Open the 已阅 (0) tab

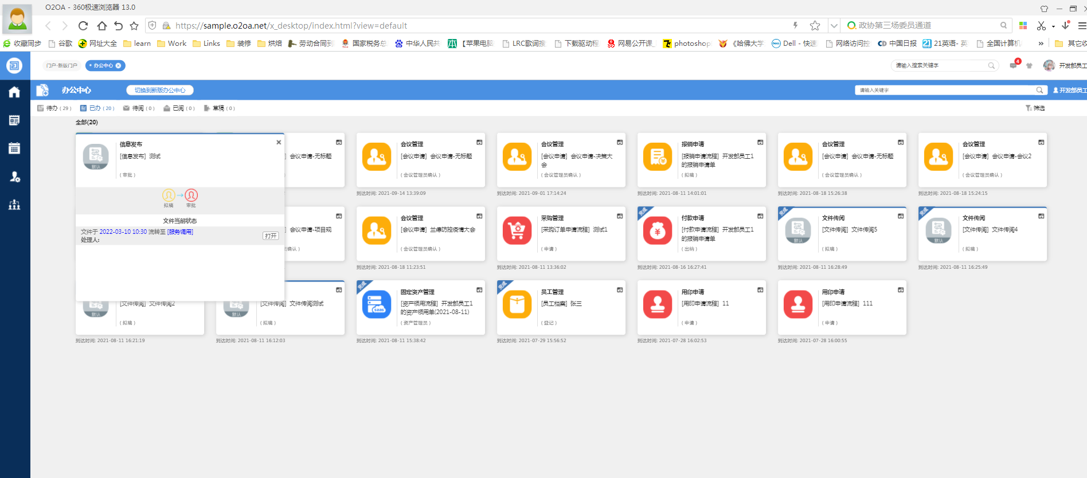179,108
